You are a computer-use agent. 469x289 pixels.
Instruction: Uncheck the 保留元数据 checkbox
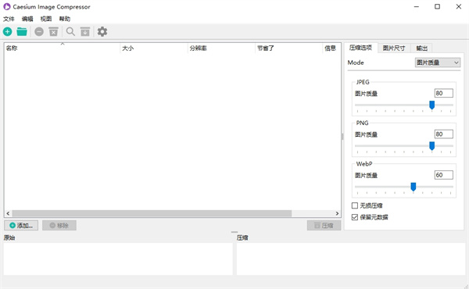click(x=355, y=217)
